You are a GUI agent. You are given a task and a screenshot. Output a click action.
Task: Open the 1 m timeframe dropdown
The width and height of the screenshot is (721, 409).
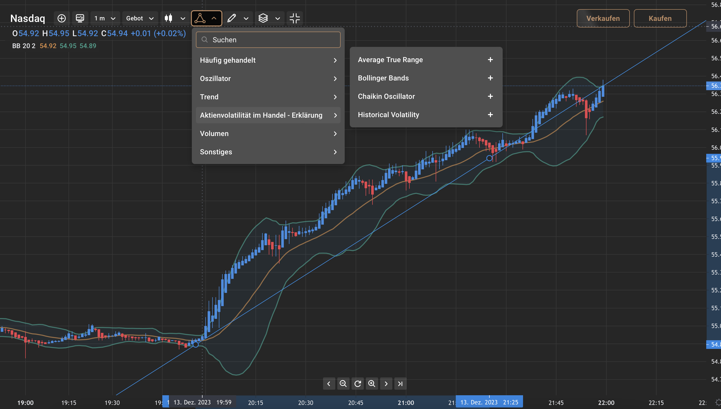point(105,18)
